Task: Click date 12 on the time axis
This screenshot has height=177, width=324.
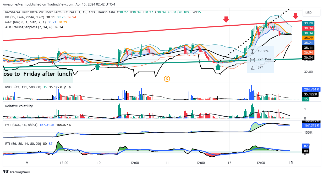Action: (x=230, y=162)
